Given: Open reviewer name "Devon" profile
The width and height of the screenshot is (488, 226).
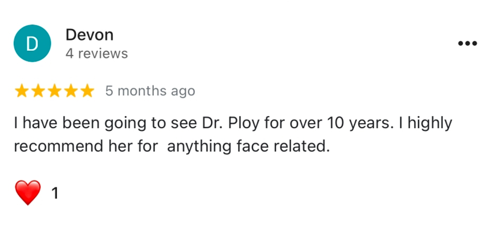Looking at the screenshot, I should 89,35.
